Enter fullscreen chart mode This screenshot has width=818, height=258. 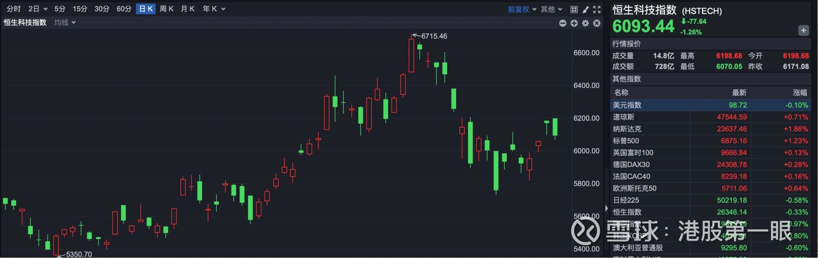pos(597,9)
